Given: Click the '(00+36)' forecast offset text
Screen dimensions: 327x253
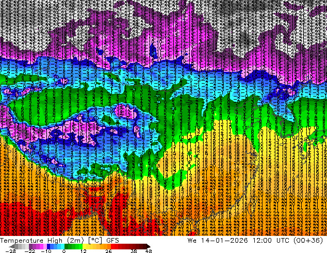Looking at the screenshot, I should click(308, 241).
